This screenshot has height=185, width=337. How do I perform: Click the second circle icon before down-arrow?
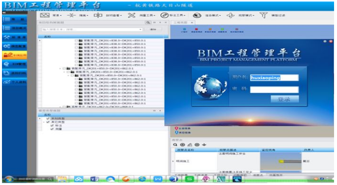pos(197,145)
